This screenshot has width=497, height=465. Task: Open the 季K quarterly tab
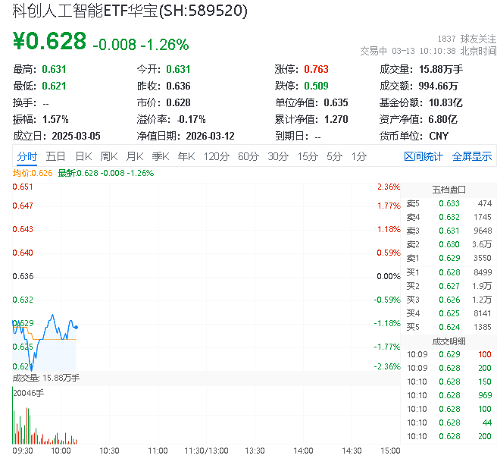[x=160, y=156]
